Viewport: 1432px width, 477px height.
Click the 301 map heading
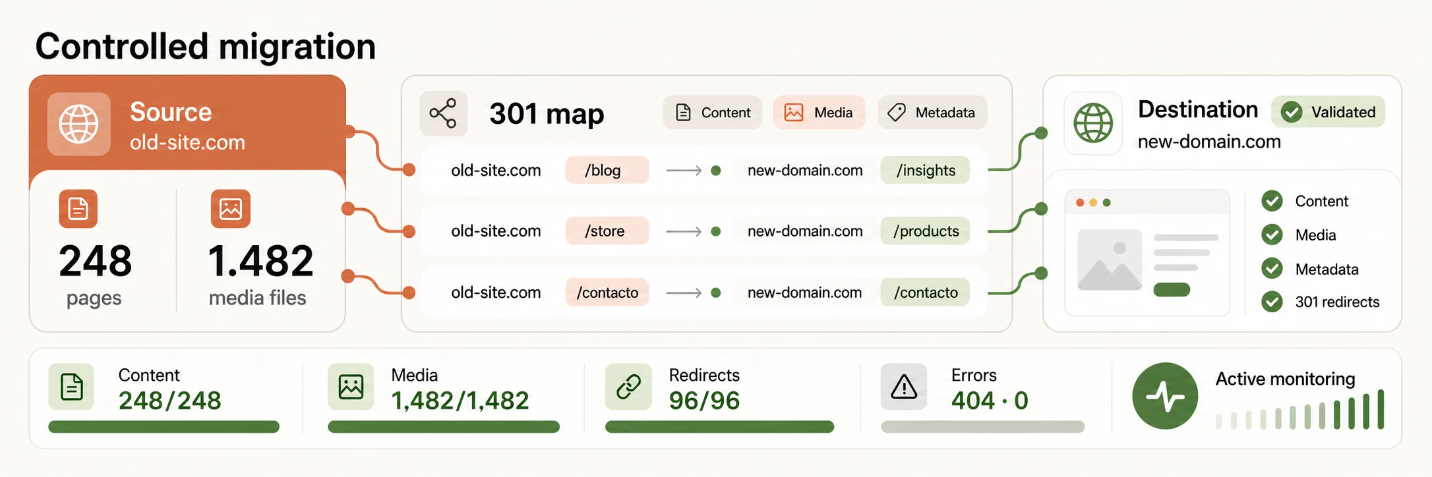click(x=547, y=114)
